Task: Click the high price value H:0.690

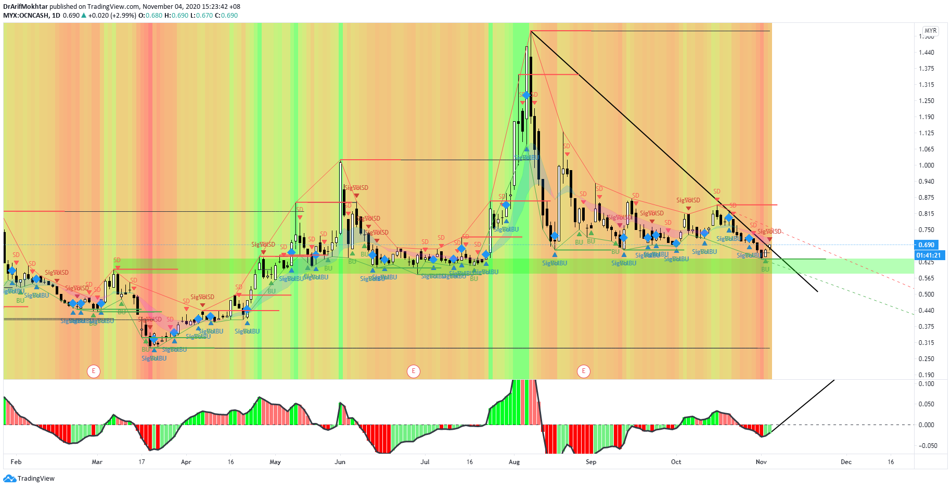Action: coord(176,16)
